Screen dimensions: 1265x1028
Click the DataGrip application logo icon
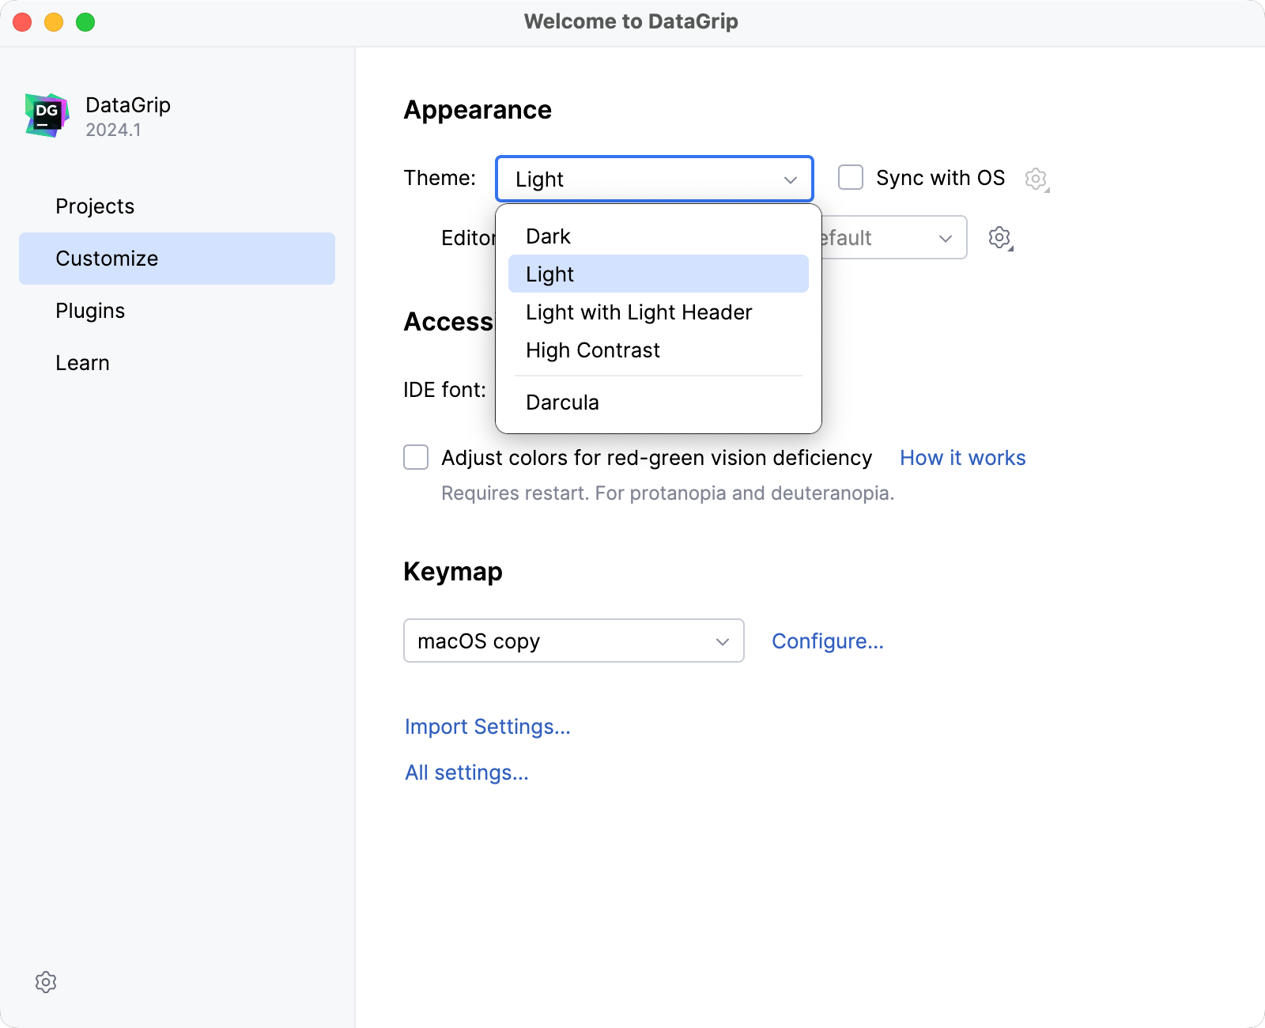coord(47,115)
